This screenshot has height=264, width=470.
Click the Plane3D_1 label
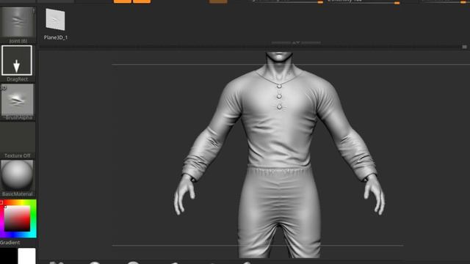click(x=56, y=37)
